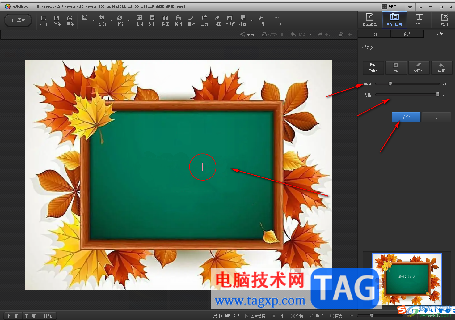Select the 画笔 brush tool
Viewport: 455px width, 320px height.
tap(191, 20)
